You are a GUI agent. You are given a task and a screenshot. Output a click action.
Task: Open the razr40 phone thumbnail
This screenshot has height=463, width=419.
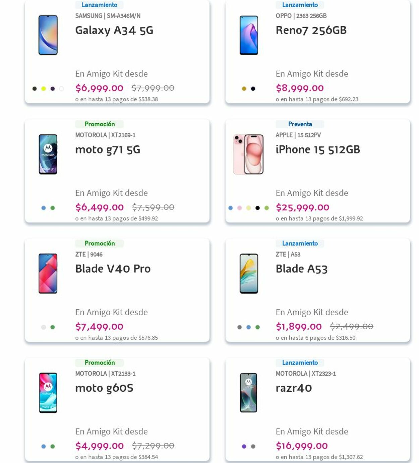[x=249, y=393]
